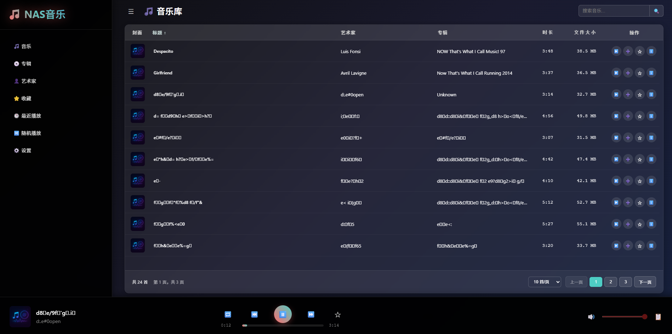Add the 47.4 MB track to playlist

click(x=628, y=159)
